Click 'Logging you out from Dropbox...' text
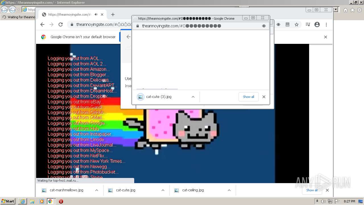364x205 pixels. click(80, 96)
